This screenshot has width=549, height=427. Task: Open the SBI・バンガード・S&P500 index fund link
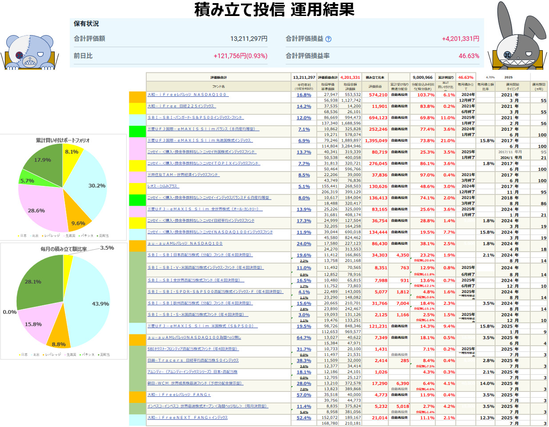(195, 118)
